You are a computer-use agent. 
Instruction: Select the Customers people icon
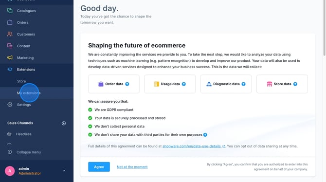[x=10, y=34]
